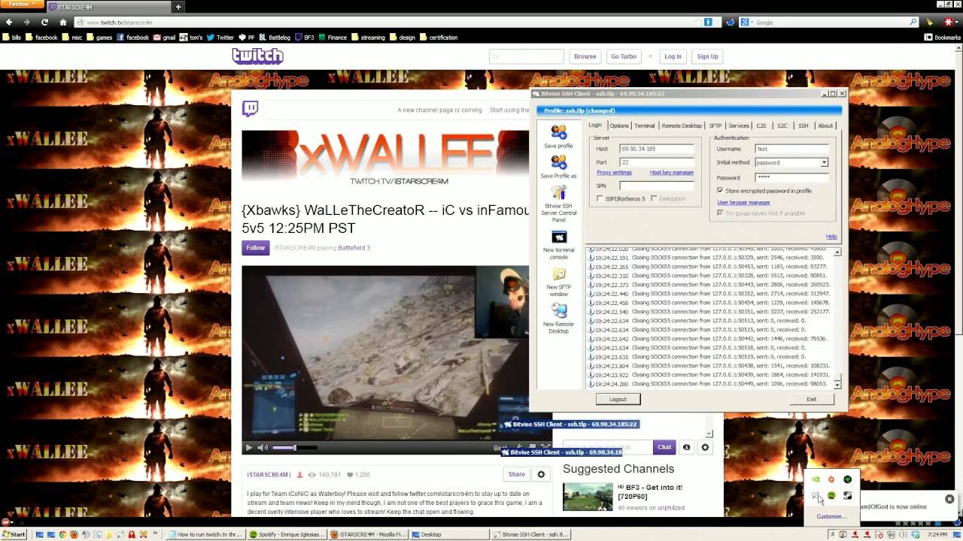The image size is (963, 541).
Task: Click the Twitch search box
Action: tap(526, 56)
